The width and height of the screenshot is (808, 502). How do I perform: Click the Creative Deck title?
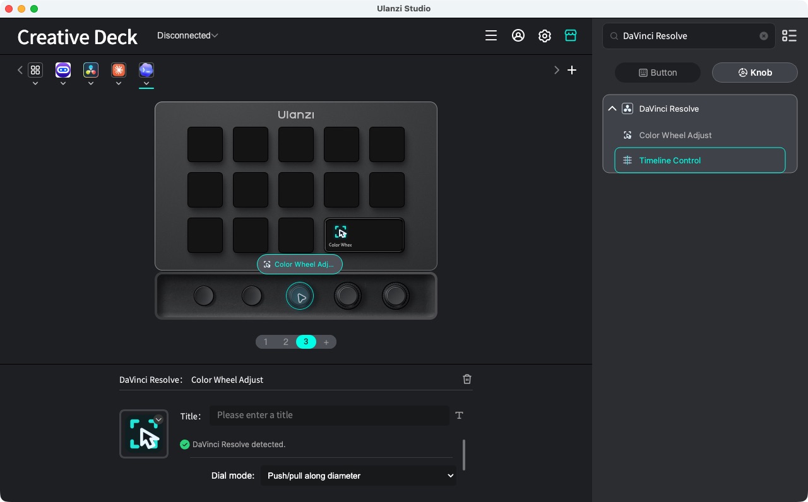click(x=77, y=37)
